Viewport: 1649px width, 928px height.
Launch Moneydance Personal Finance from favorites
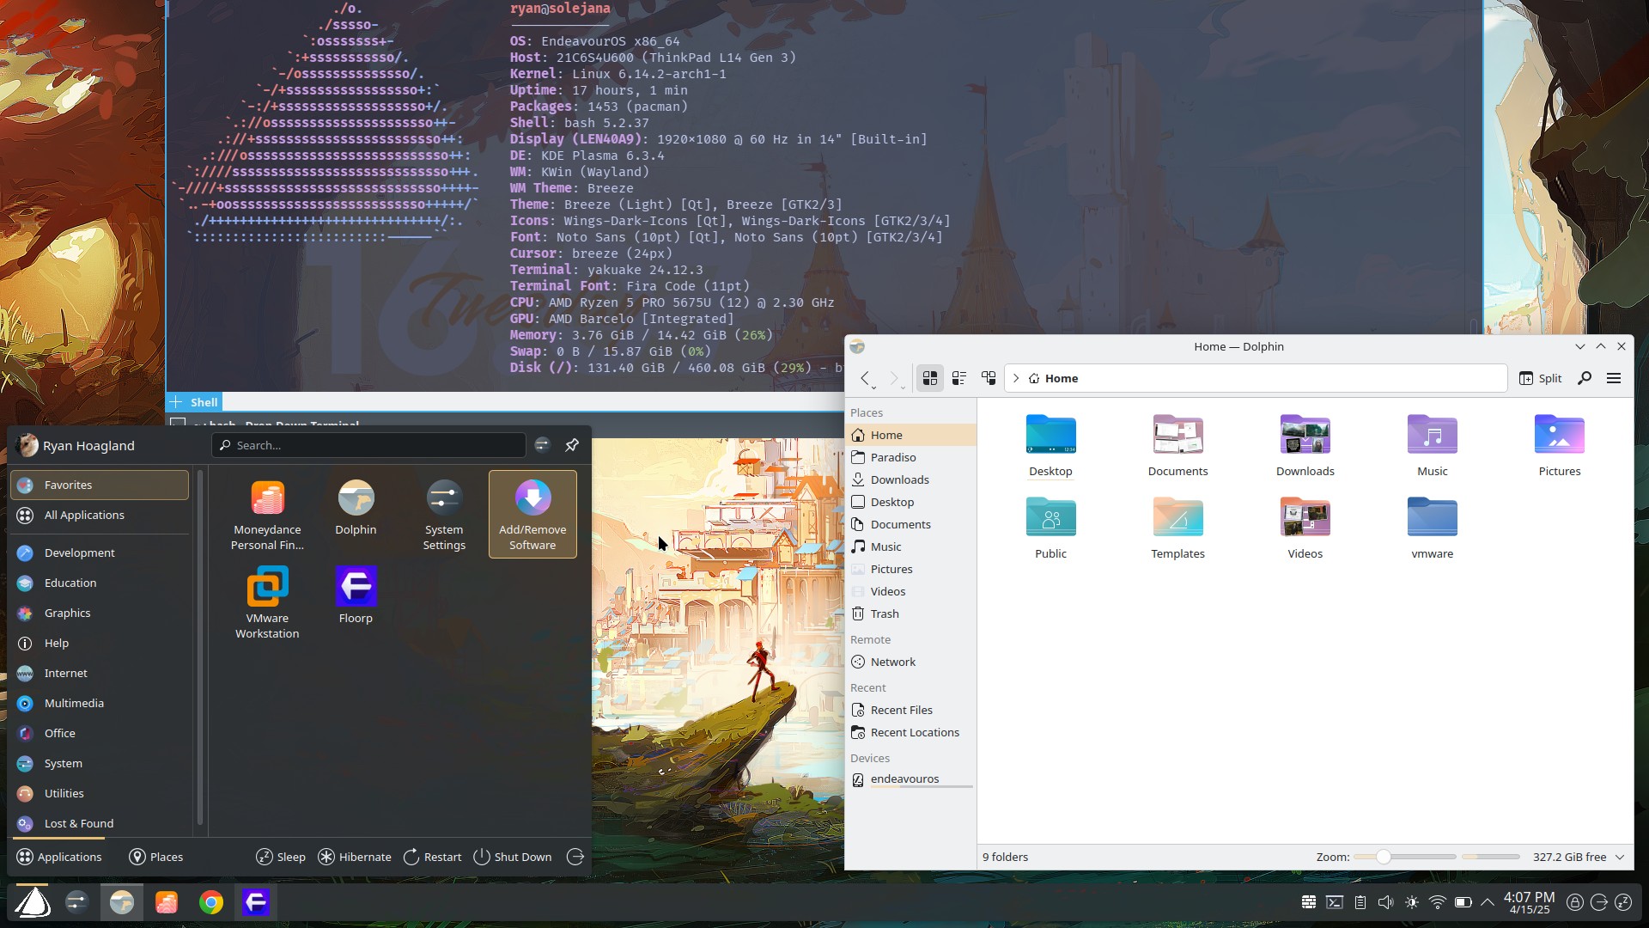267,514
